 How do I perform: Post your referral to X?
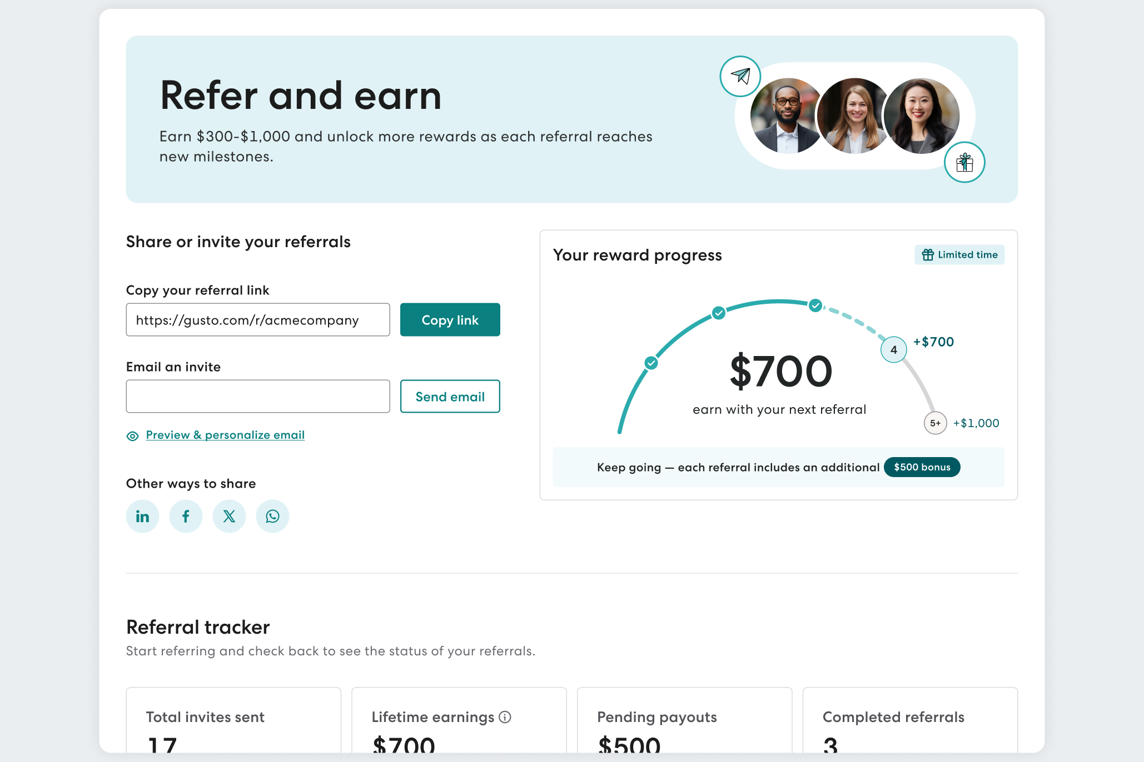coord(229,516)
